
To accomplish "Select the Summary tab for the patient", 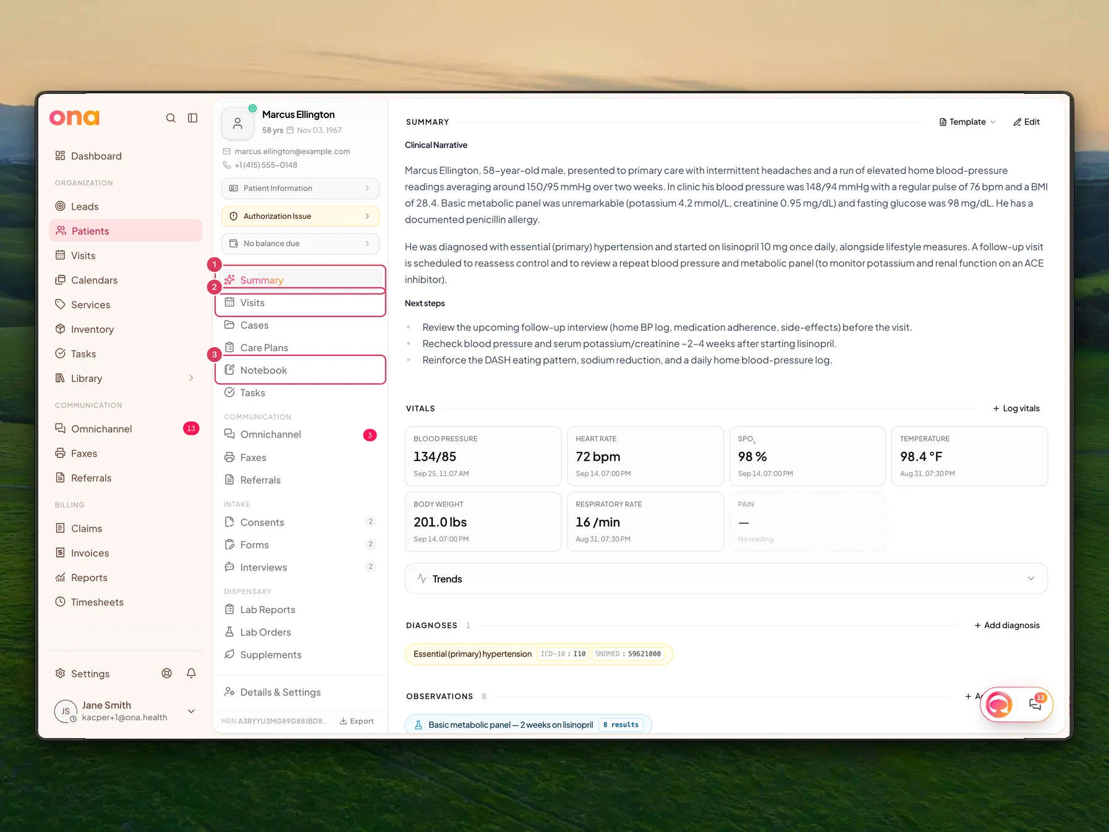I will 300,280.
